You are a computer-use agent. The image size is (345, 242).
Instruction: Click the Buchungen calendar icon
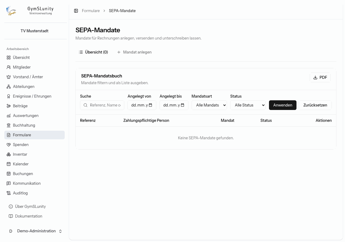9,174
